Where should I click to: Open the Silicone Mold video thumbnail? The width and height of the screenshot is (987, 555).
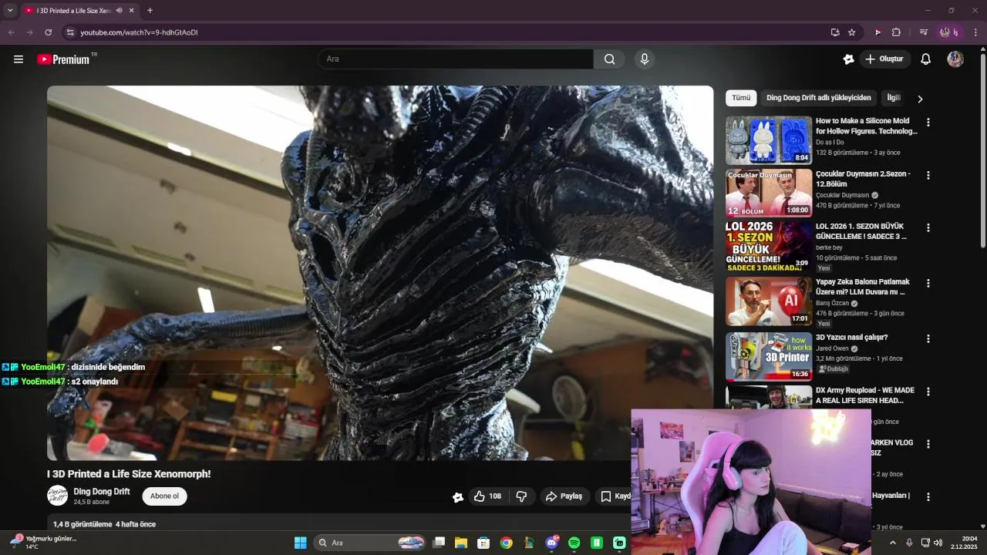pos(769,140)
